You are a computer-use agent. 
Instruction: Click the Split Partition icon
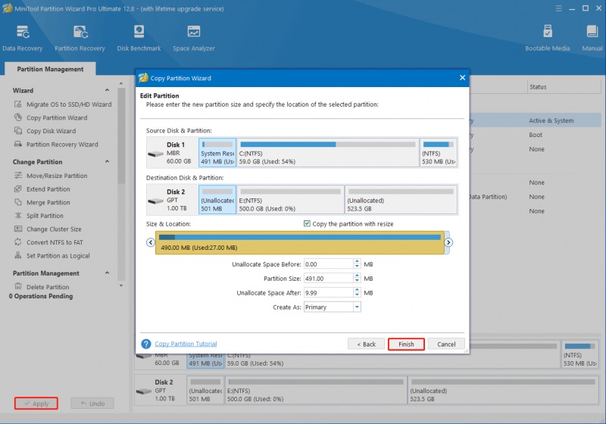point(17,216)
